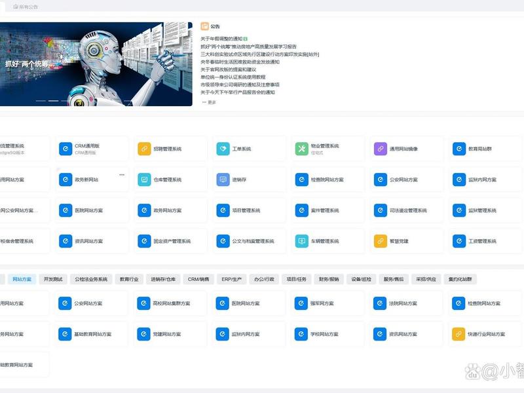Click the 车辆管理系统 screen icon

point(302,241)
